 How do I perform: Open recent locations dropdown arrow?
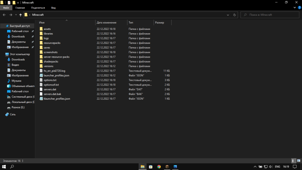click(x=16, y=15)
